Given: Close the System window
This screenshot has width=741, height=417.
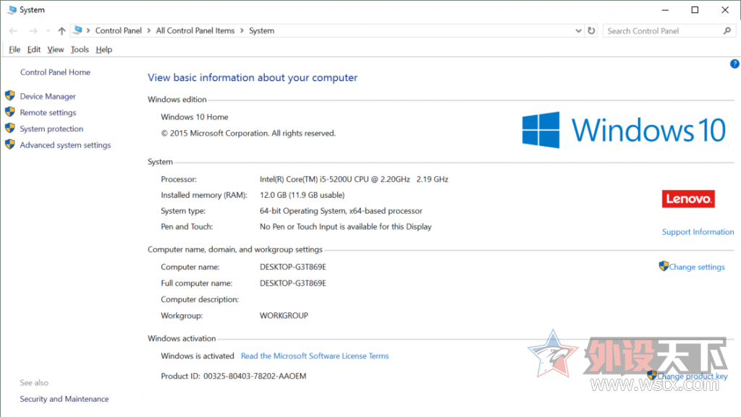Looking at the screenshot, I should click(x=725, y=10).
